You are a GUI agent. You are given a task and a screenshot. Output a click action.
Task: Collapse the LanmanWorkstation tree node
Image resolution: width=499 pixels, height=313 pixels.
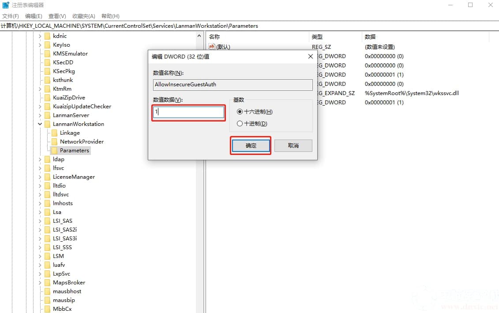pos(40,124)
